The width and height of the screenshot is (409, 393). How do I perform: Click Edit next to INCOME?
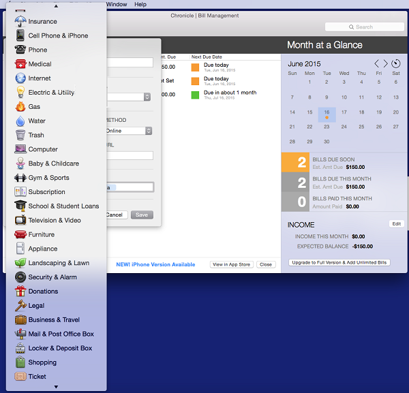397,224
